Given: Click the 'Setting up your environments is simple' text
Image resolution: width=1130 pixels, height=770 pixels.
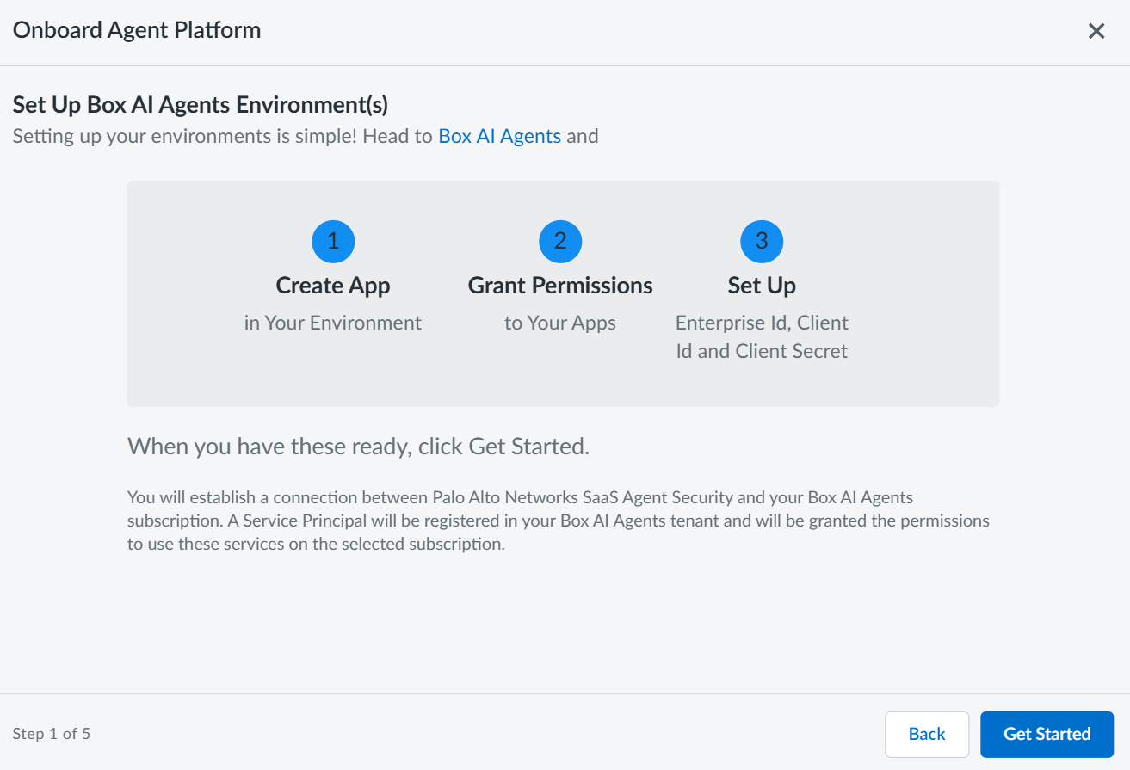Looking at the screenshot, I should click(222, 136).
